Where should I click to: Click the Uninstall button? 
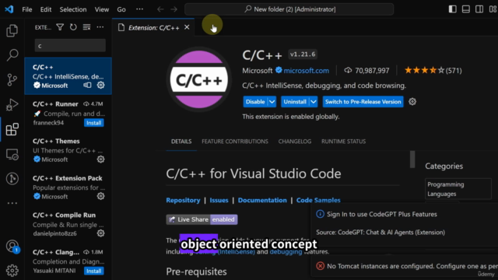pyautogui.click(x=295, y=102)
